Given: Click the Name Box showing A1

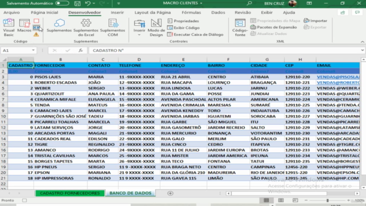Looking at the screenshot, I should pyautogui.click(x=16, y=50).
